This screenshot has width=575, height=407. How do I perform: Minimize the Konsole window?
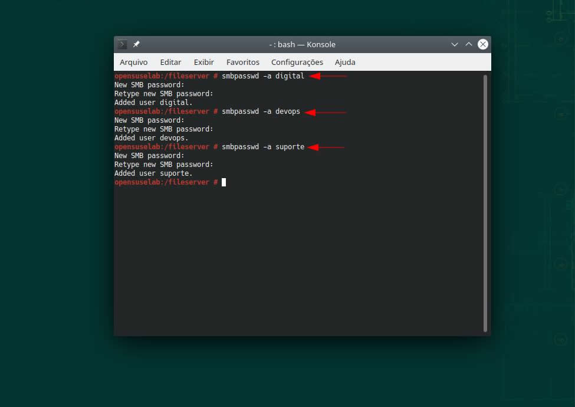[x=455, y=44]
